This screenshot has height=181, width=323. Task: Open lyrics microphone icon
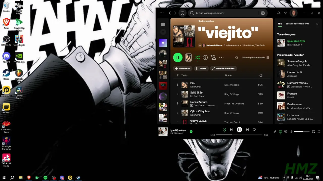(275, 131)
